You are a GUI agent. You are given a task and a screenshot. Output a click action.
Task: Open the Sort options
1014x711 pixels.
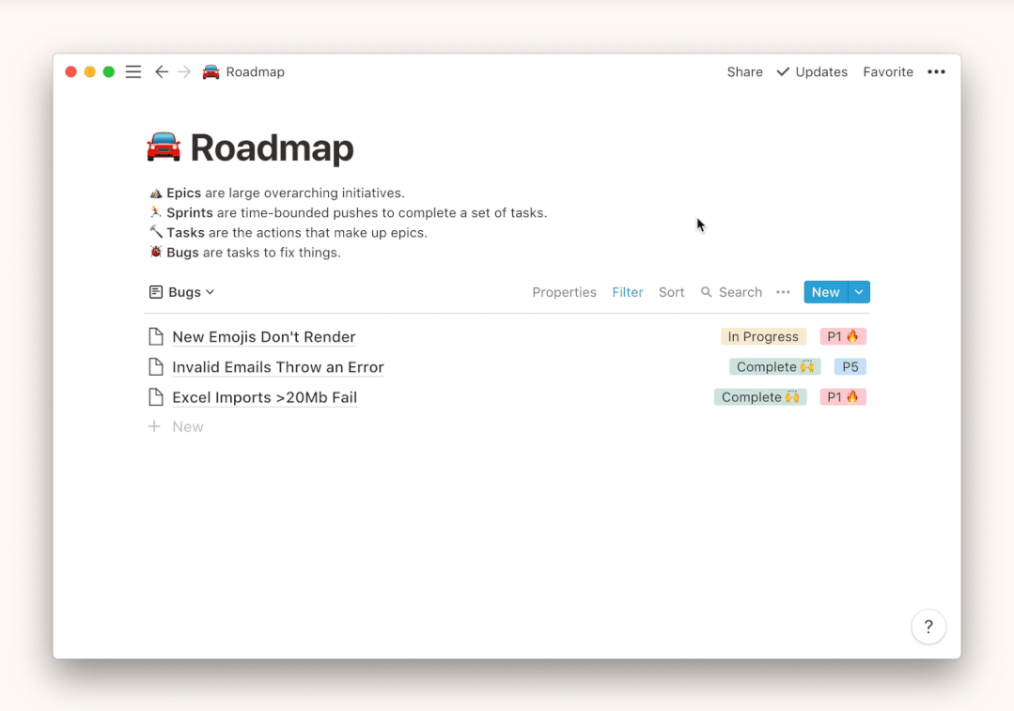pyautogui.click(x=671, y=292)
